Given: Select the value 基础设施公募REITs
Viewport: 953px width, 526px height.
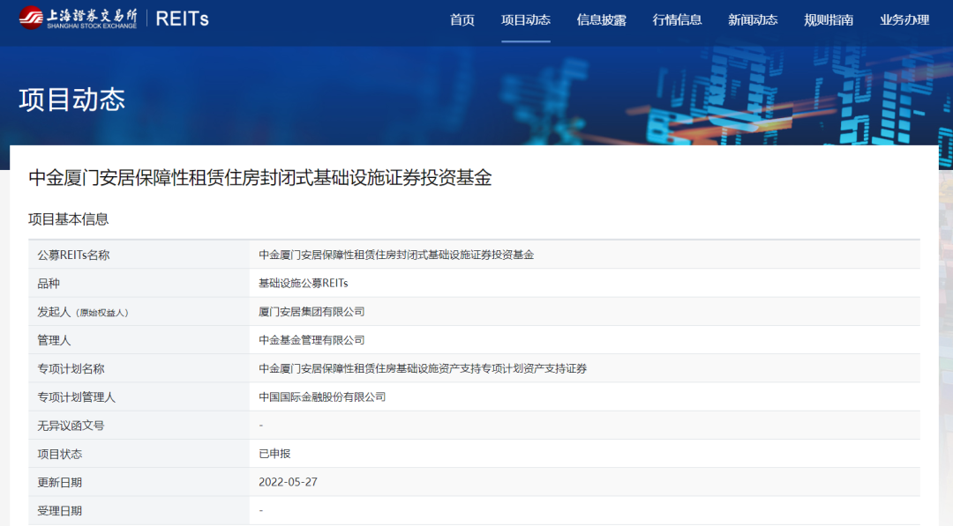Looking at the screenshot, I should tap(304, 284).
